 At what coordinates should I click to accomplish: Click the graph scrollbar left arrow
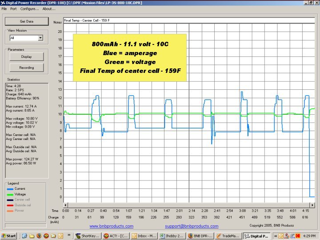pyautogui.click(x=65, y=205)
